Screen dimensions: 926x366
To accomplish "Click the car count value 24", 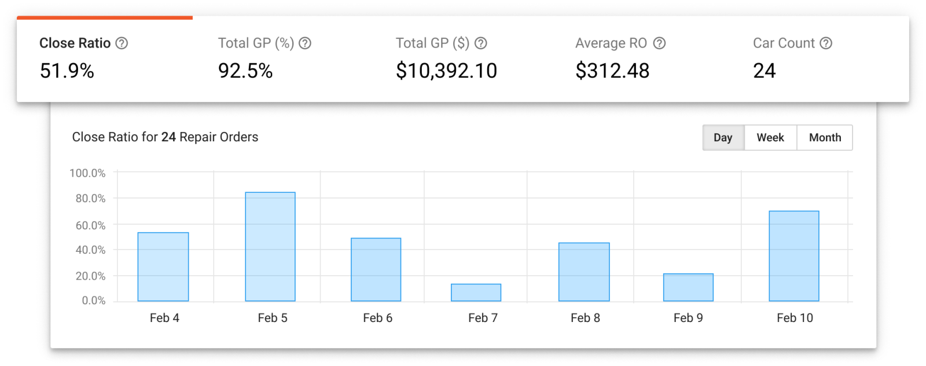I will (765, 71).
